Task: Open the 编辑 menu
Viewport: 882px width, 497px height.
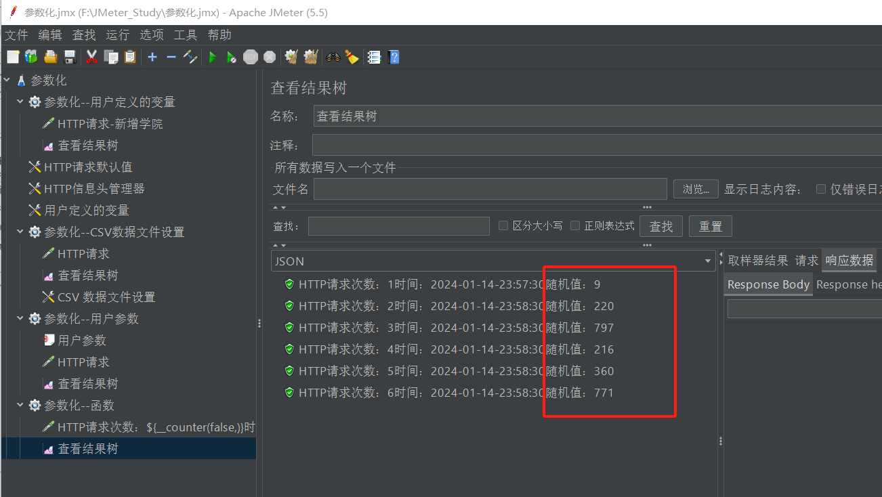Action: pyautogui.click(x=50, y=35)
